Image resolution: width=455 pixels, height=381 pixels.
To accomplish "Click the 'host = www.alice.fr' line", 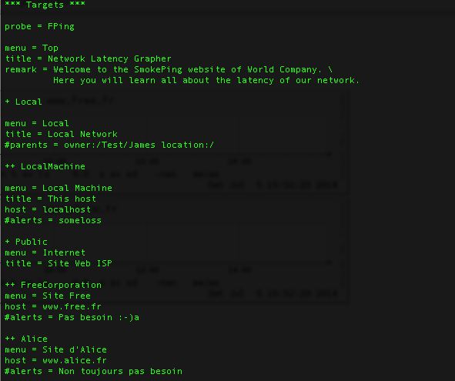I will click(55, 360).
